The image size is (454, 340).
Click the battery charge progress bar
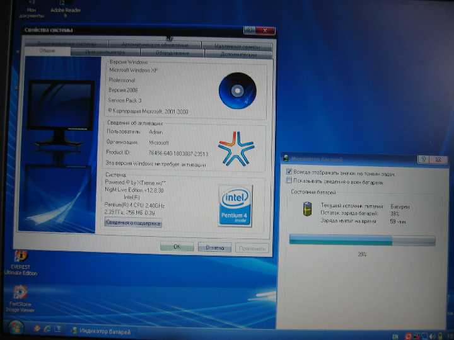click(x=362, y=240)
